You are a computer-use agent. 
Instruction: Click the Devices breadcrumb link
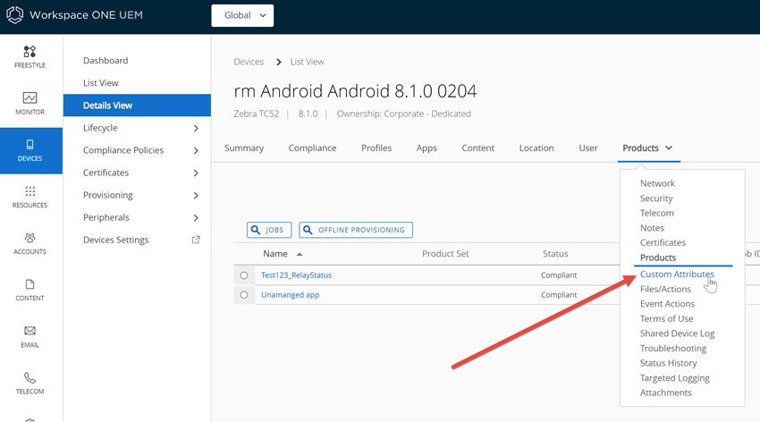(x=249, y=62)
